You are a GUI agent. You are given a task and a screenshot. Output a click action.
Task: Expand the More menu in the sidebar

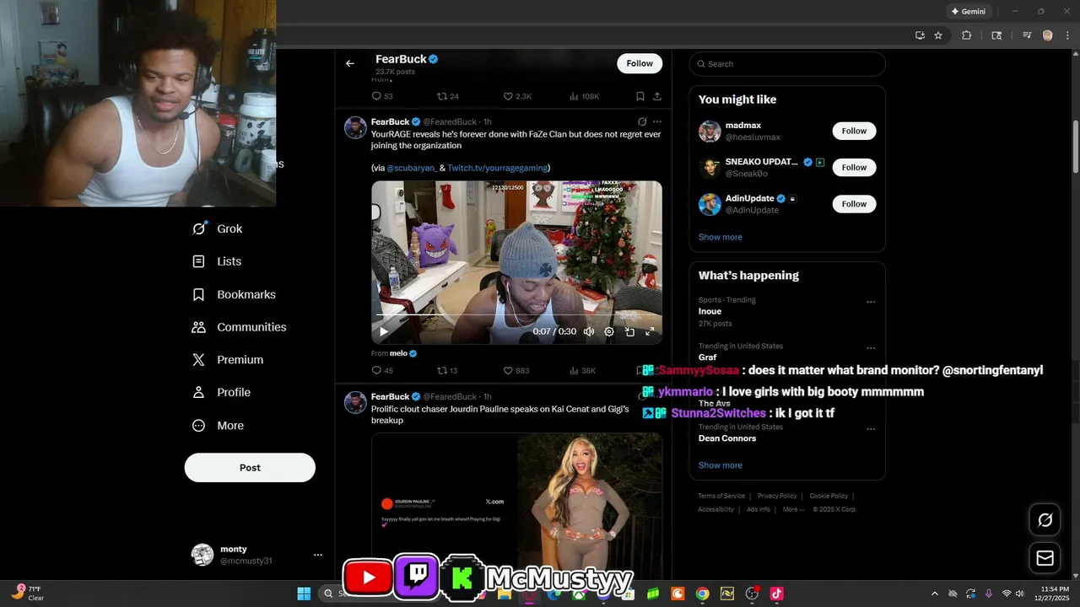point(218,426)
